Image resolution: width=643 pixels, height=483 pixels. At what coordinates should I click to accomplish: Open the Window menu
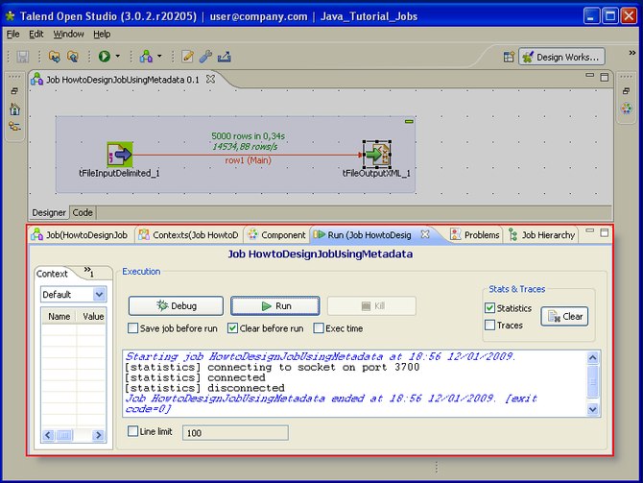click(x=68, y=34)
